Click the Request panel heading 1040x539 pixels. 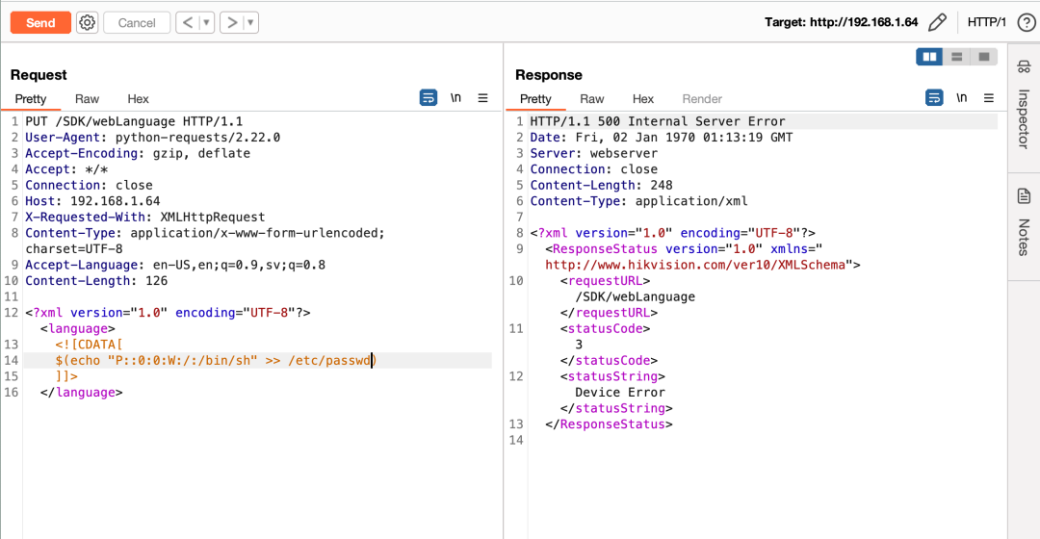pos(39,75)
